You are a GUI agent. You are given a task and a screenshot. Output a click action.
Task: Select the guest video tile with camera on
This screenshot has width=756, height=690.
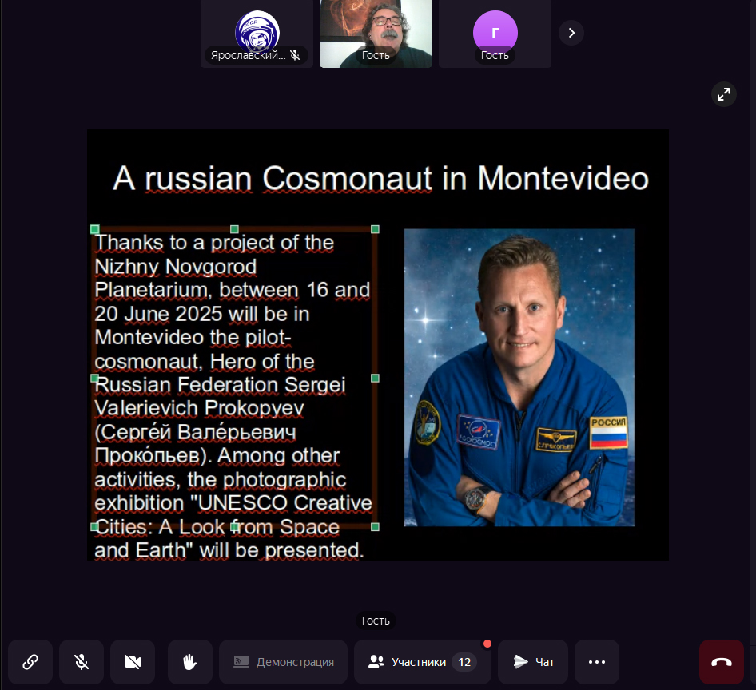(376, 34)
